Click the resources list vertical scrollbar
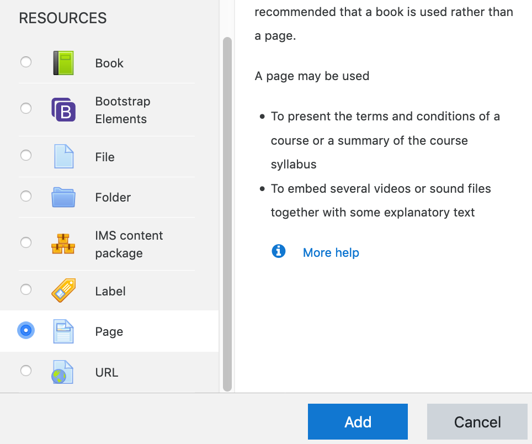532x444 pixels. click(x=227, y=214)
